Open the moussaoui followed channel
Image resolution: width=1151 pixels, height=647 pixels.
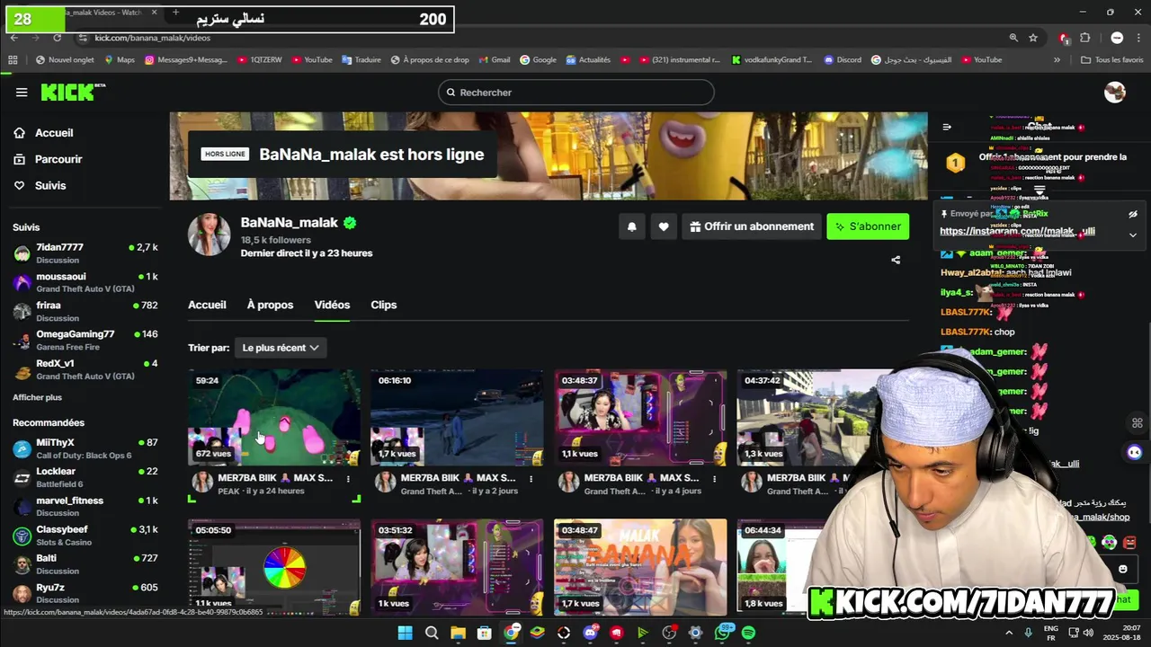(x=85, y=282)
